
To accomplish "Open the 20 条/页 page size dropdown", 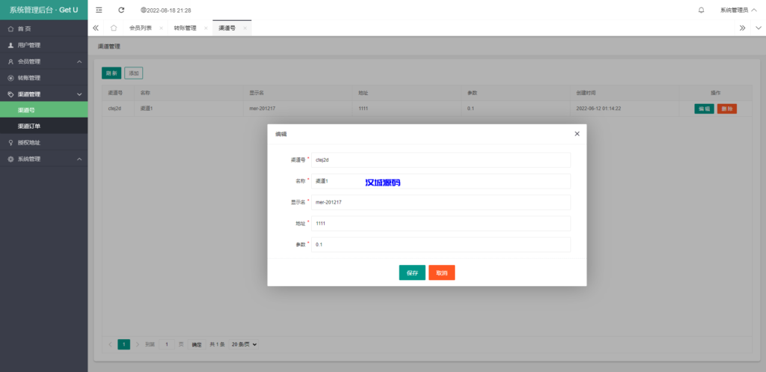I will pyautogui.click(x=244, y=344).
